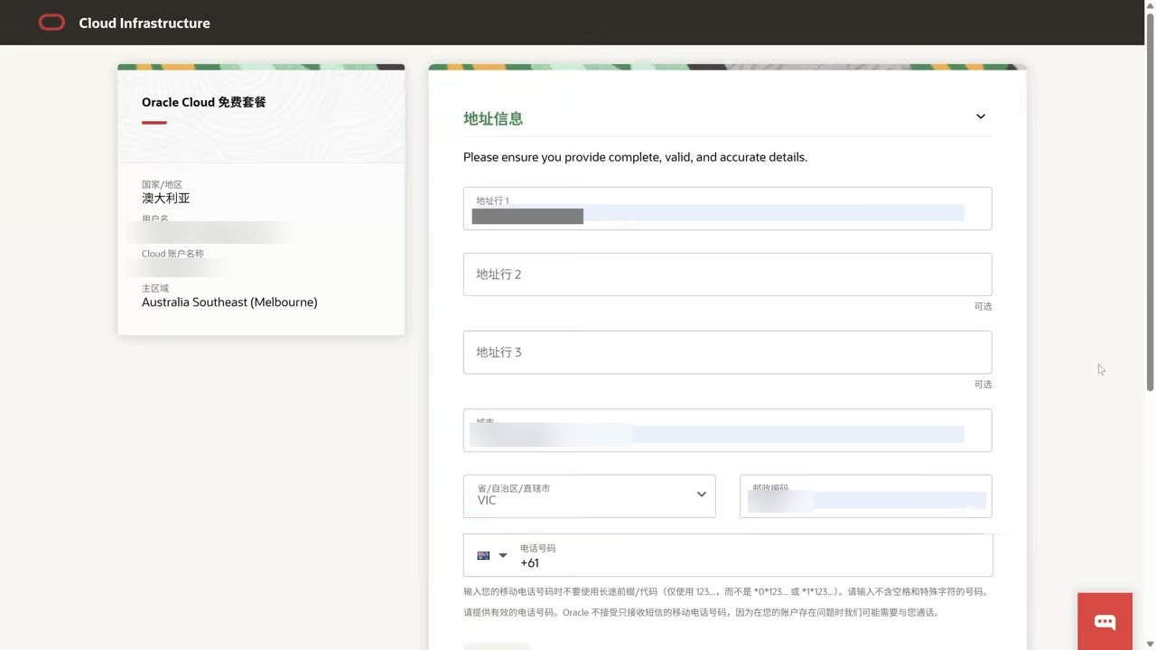Focus the 城市 city input field
This screenshot has height=650, width=1156.
click(727, 430)
